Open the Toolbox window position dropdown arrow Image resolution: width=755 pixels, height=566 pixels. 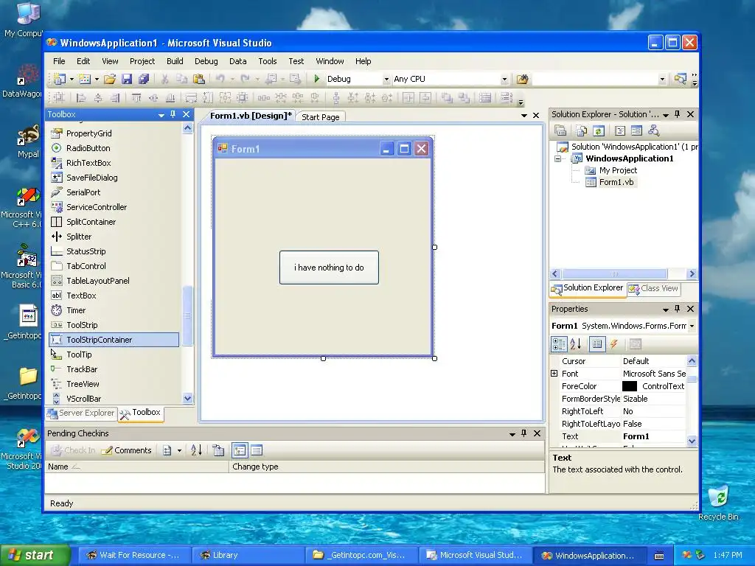(161, 114)
